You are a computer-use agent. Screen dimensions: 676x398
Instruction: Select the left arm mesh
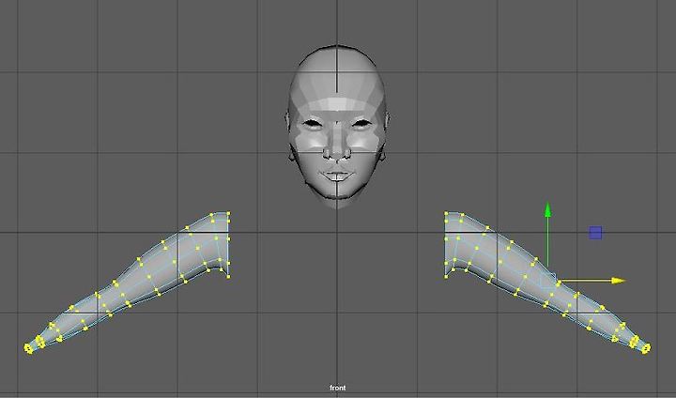[128, 283]
